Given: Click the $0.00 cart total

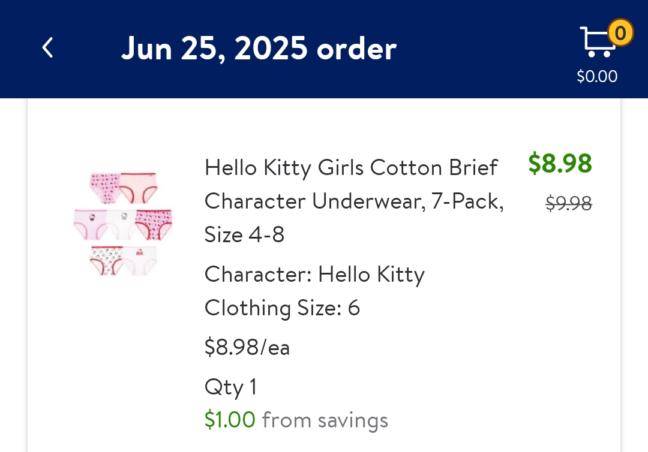Looking at the screenshot, I should 597,77.
